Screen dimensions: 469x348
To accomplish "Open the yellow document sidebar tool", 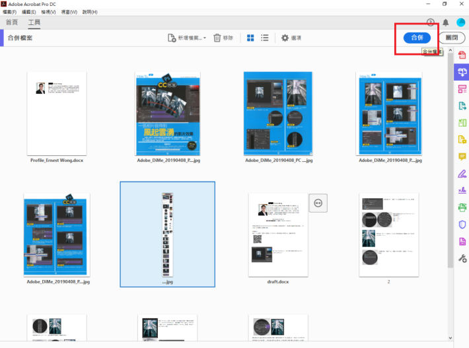I will tap(462, 139).
